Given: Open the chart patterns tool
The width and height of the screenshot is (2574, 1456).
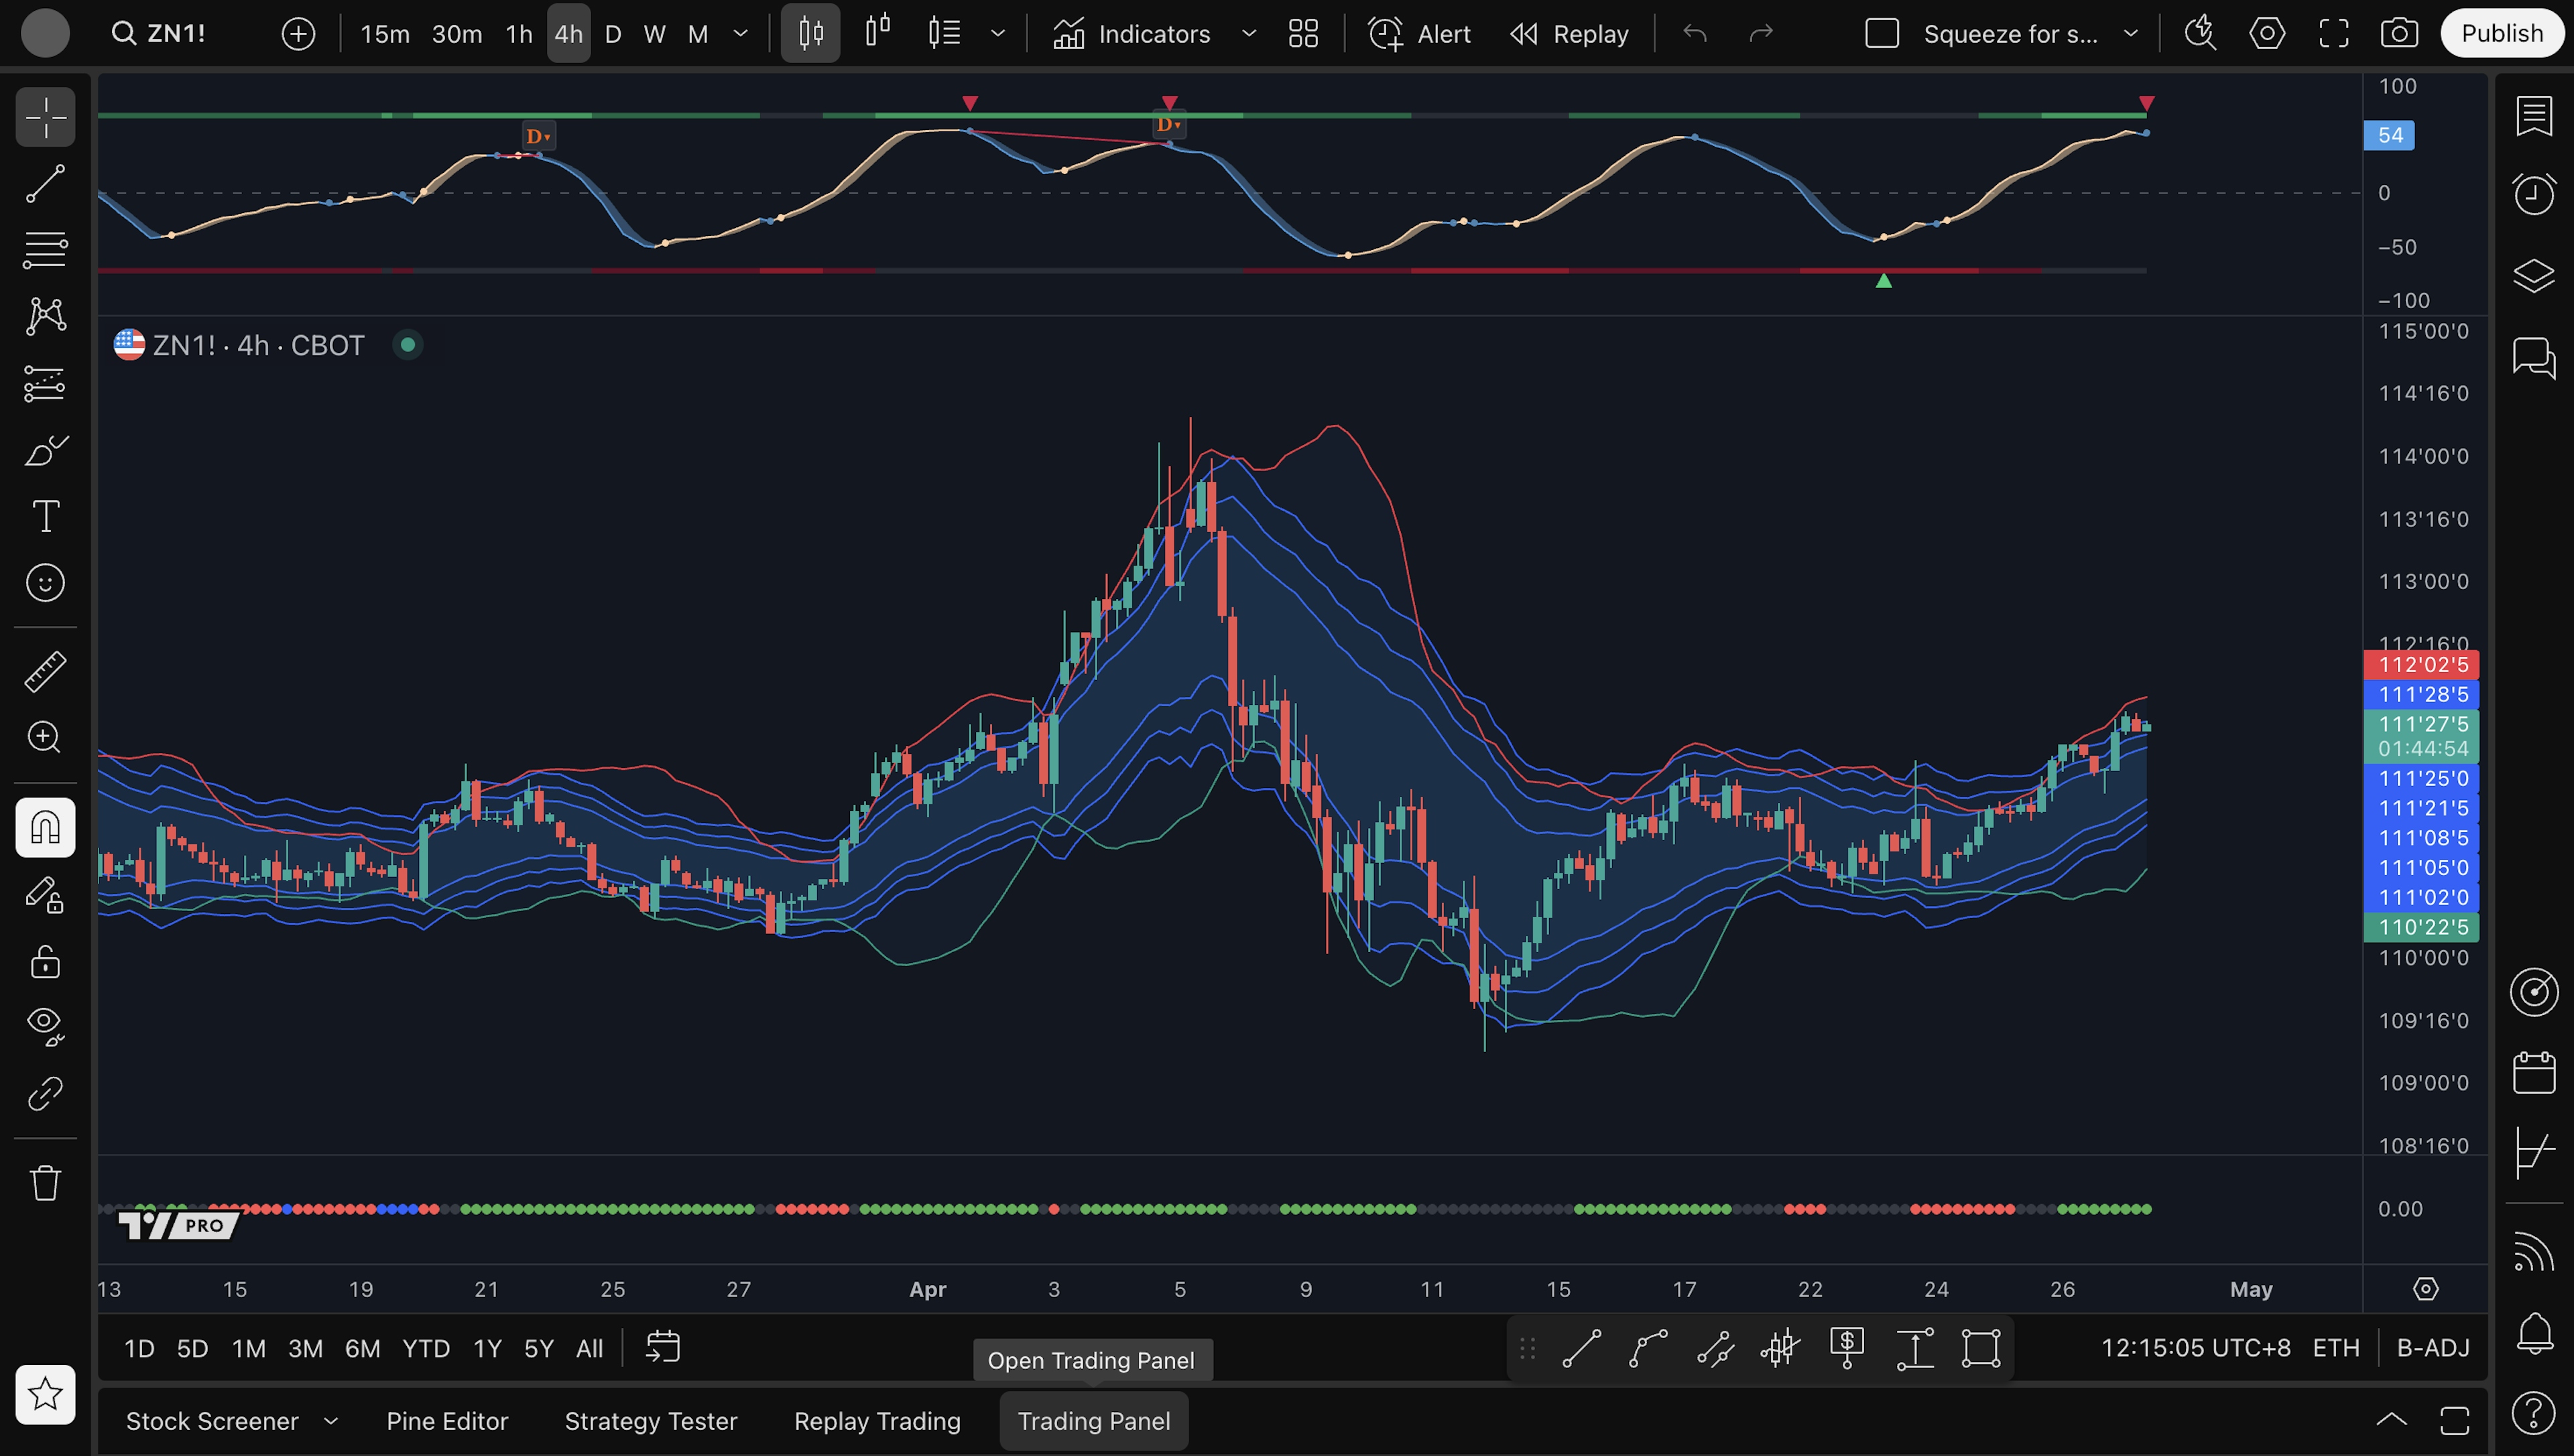Looking at the screenshot, I should click(45, 316).
